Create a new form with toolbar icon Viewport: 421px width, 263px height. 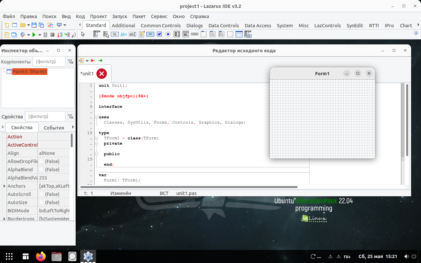click(x=14, y=25)
